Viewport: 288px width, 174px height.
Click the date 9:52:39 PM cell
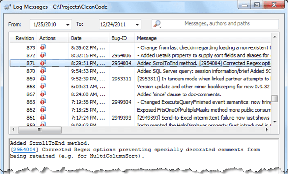[88, 79]
